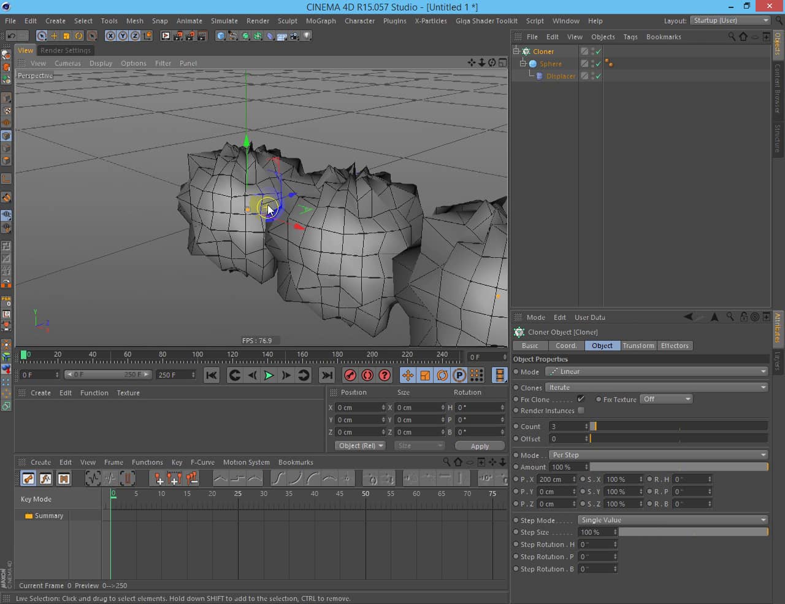785x604 pixels.
Task: Open the Cube primitive object icon
Action: (x=221, y=36)
